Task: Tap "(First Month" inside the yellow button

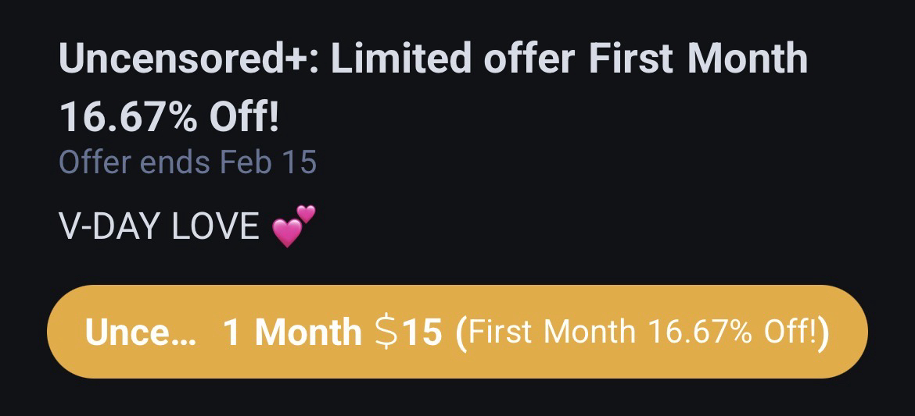Action: point(546,333)
